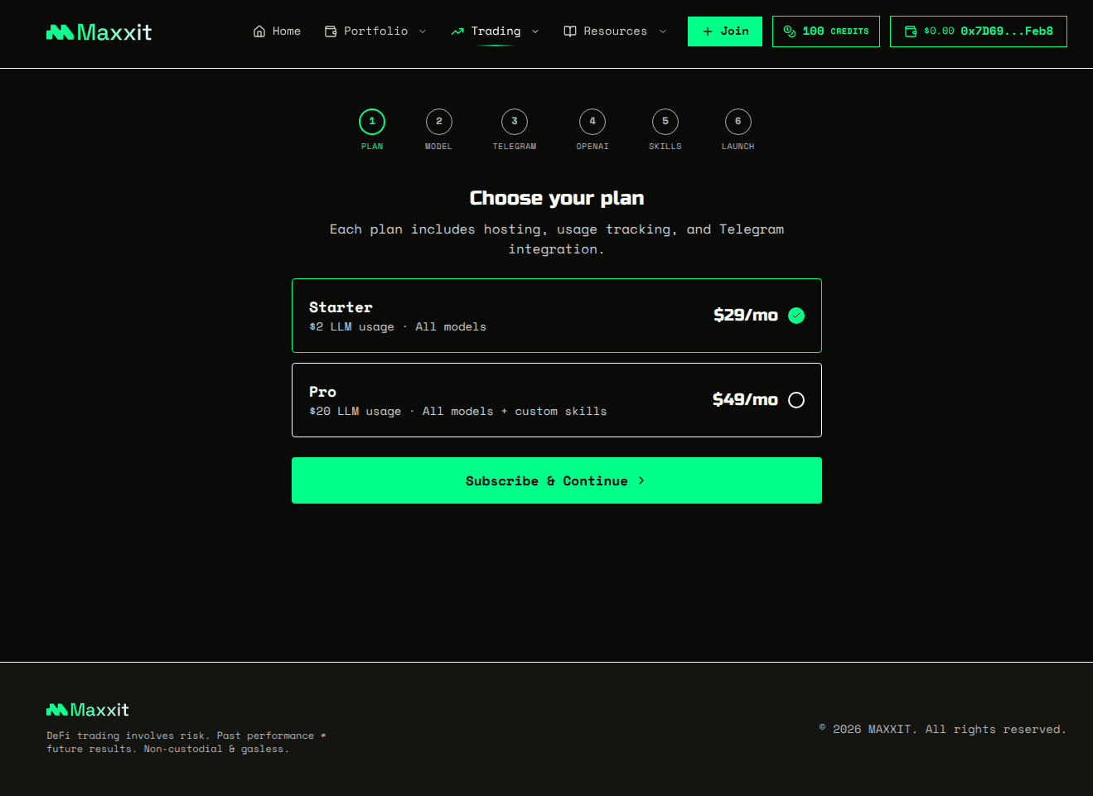Image resolution: width=1093 pixels, height=796 pixels.
Task: Click the wallet icon beside $0.00 balance
Action: tap(911, 31)
